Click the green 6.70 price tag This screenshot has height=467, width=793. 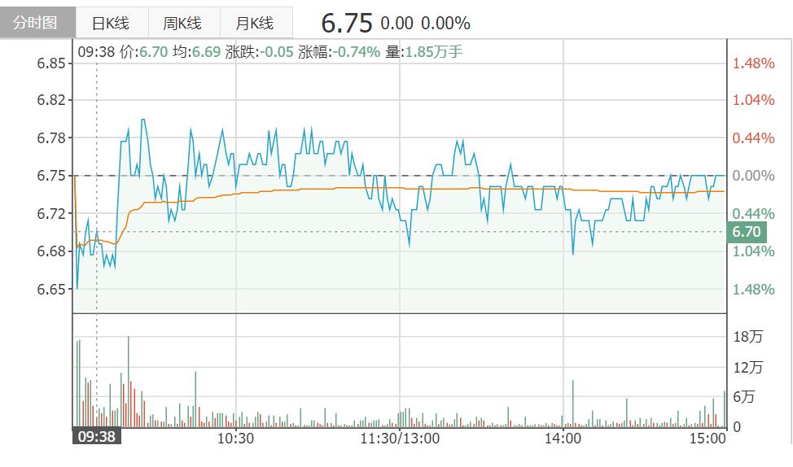click(746, 232)
